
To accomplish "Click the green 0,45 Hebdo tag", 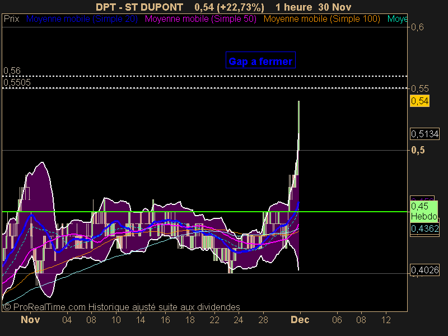I will click(x=424, y=211).
